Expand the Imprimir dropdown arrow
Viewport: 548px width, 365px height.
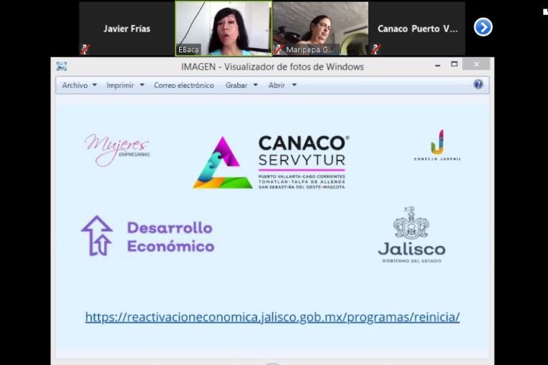[142, 85]
